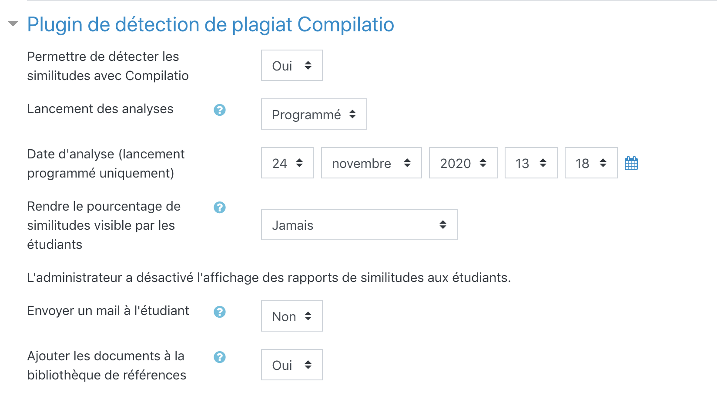
Task: Open the reference library Oui dropdown
Action: click(291, 365)
